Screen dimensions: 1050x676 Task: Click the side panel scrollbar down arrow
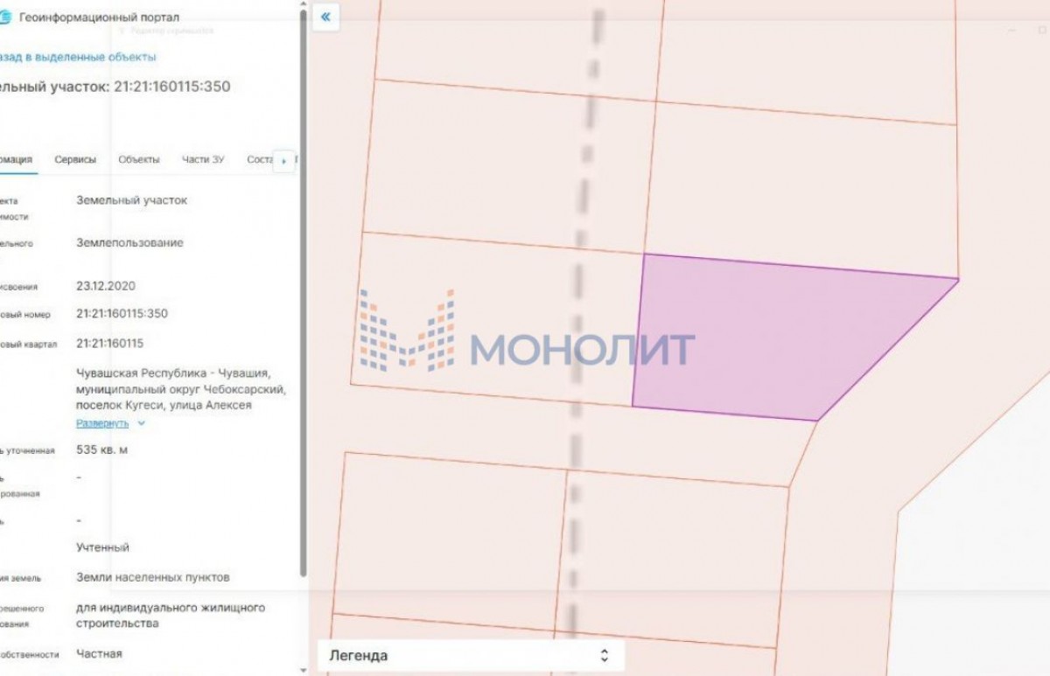pyautogui.click(x=303, y=670)
